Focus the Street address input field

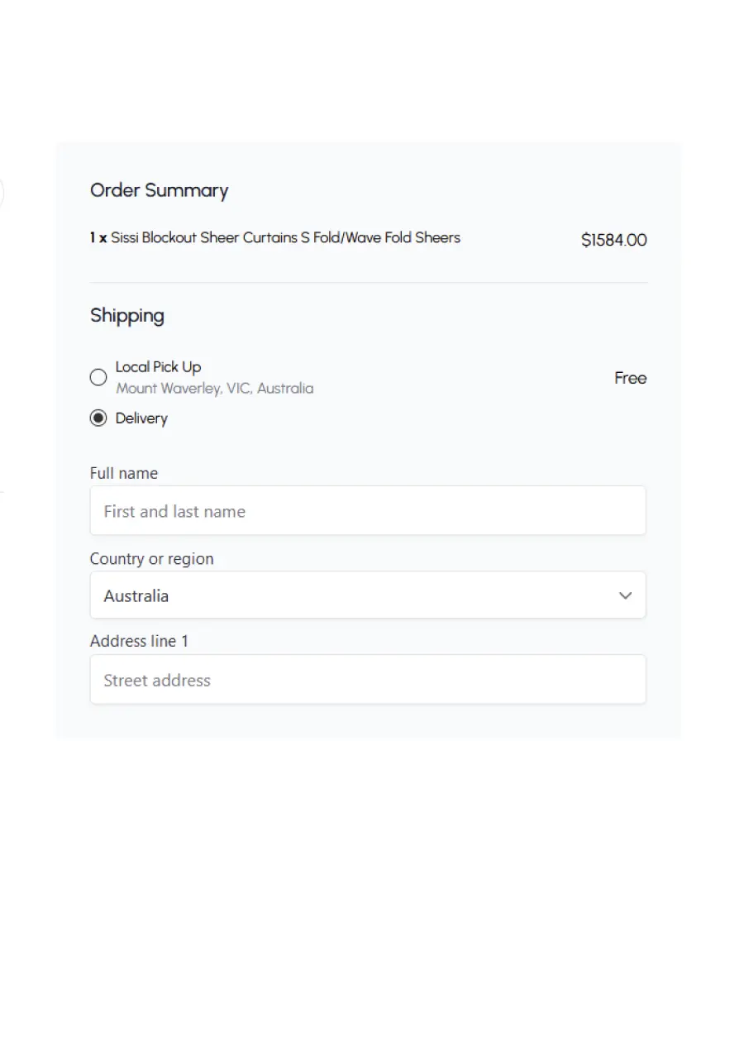pos(368,680)
